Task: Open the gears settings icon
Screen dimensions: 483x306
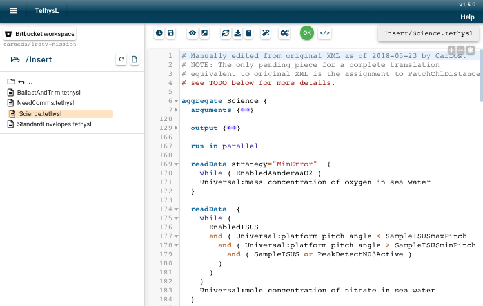Action: [284, 33]
